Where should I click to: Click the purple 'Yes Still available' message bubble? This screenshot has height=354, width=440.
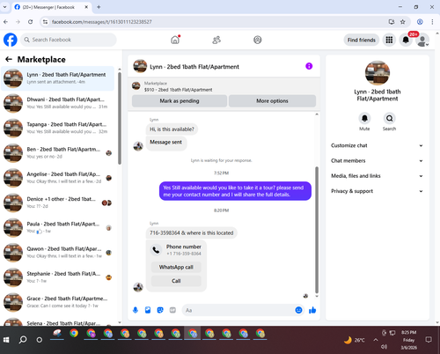(235, 191)
